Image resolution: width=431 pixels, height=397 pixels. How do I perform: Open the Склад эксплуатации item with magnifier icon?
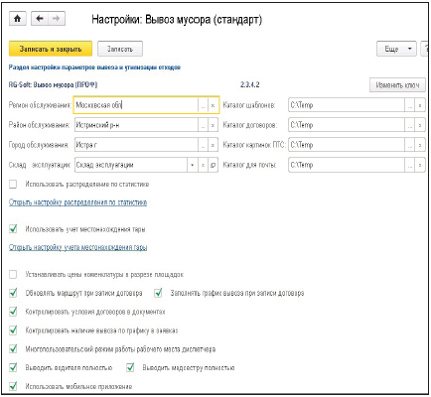pos(214,165)
